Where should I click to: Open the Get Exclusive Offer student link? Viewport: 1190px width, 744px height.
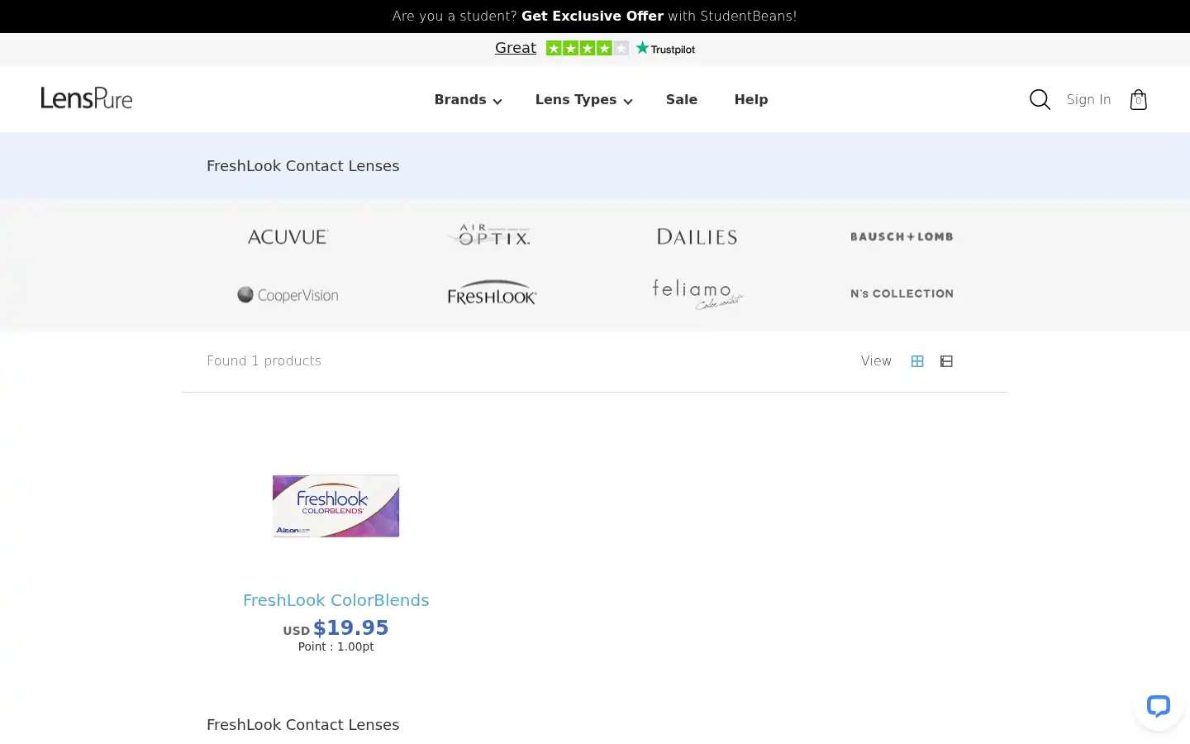point(593,16)
